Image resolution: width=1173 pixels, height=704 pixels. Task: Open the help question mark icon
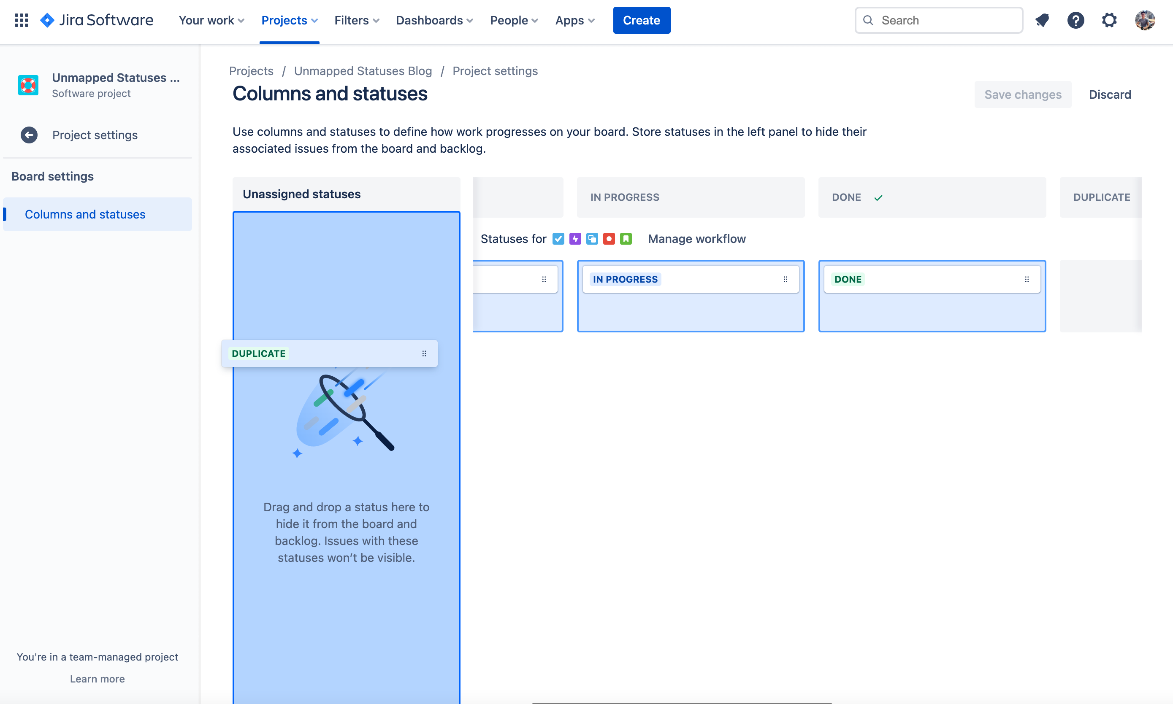(1075, 20)
